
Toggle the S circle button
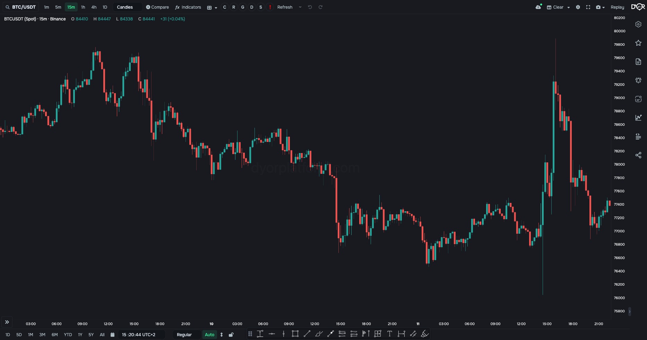(261, 7)
